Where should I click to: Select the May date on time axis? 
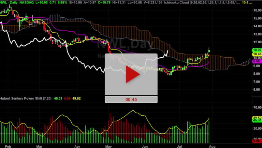tap(108, 145)
